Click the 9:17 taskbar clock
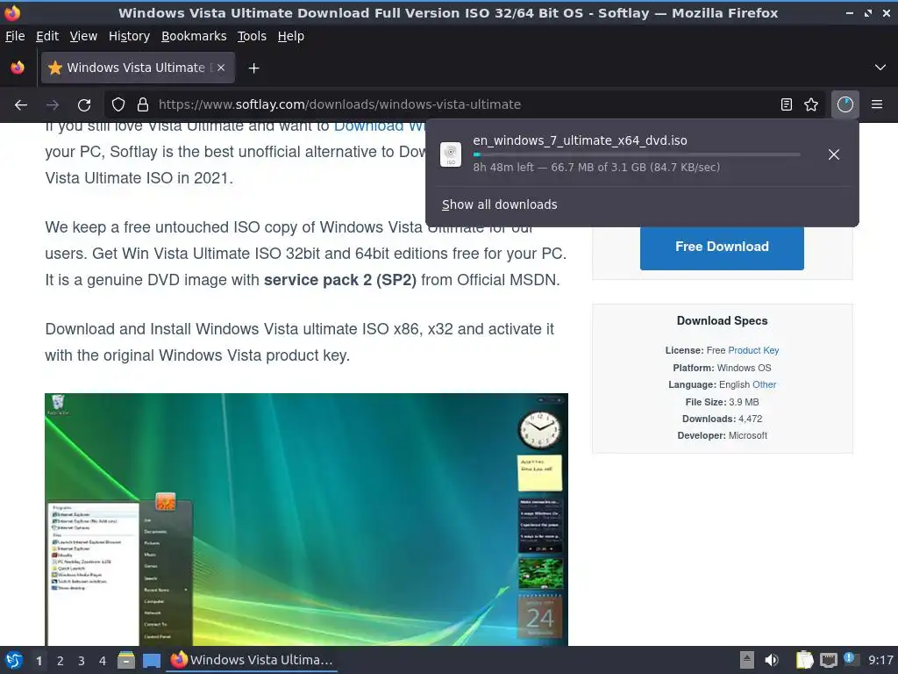The width and height of the screenshot is (898, 674). coord(880,660)
